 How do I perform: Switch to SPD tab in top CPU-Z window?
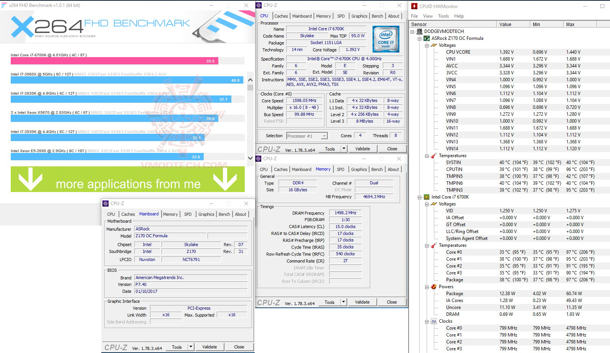pos(341,16)
